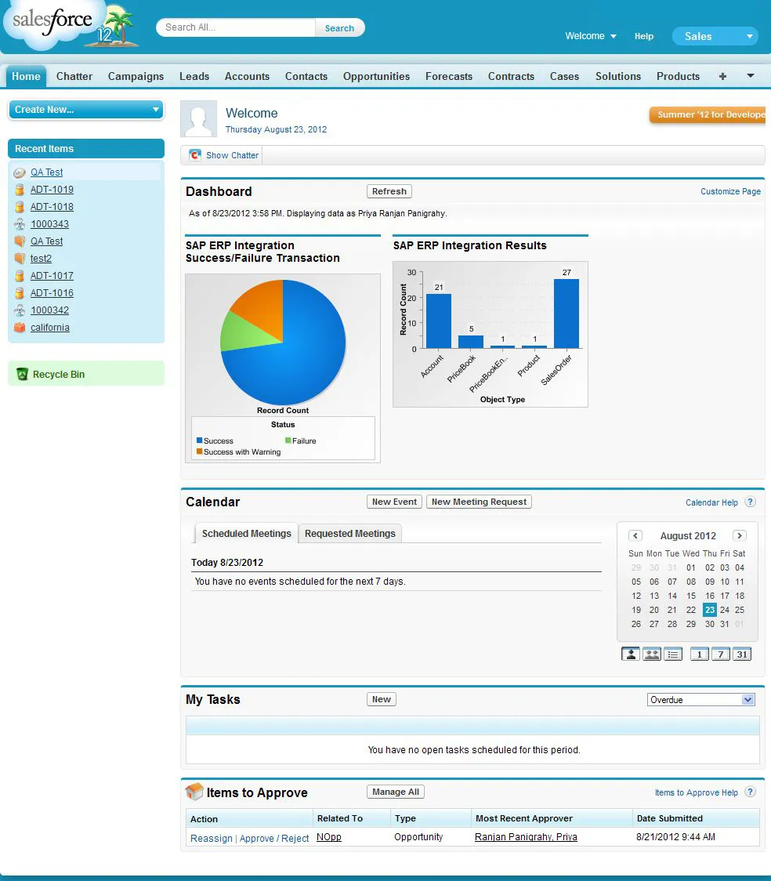Click the Manage All button

click(x=396, y=792)
